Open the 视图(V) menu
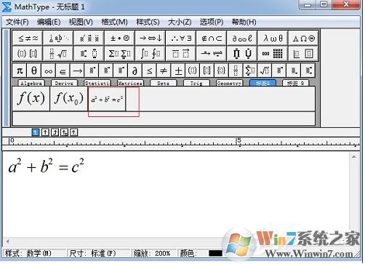This screenshot has height=264, width=365. pos(81,23)
